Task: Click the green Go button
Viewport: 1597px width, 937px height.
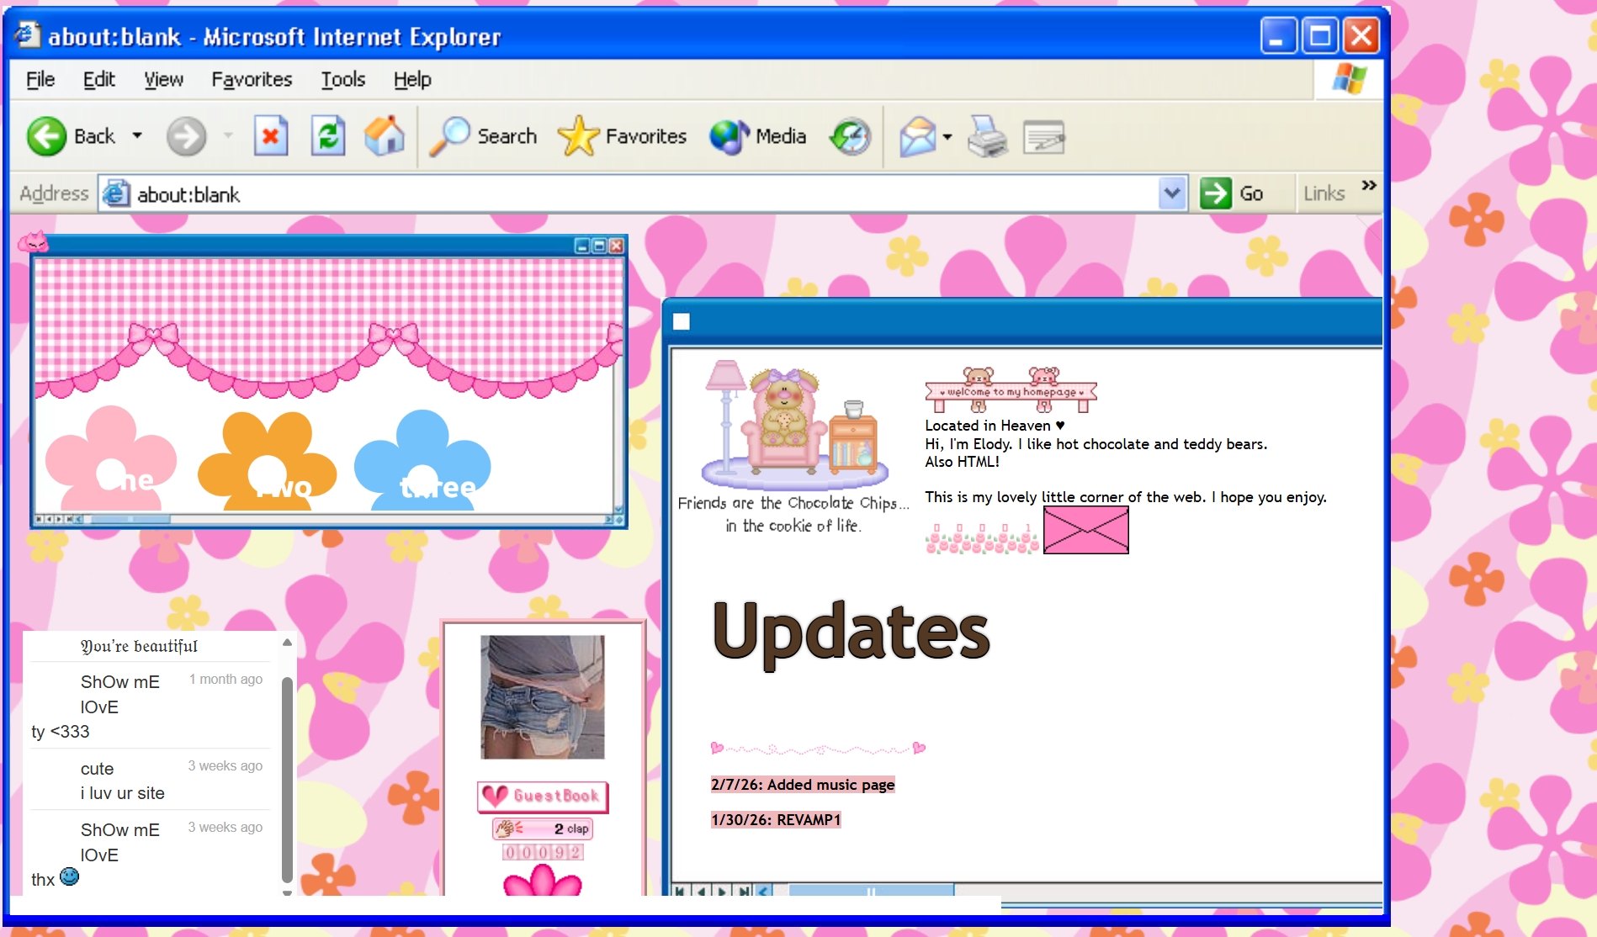Action: tap(1232, 194)
